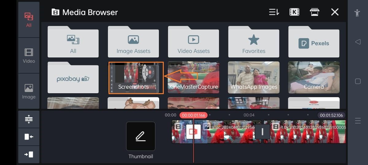Tap the Thumbnail edit button

140,136
